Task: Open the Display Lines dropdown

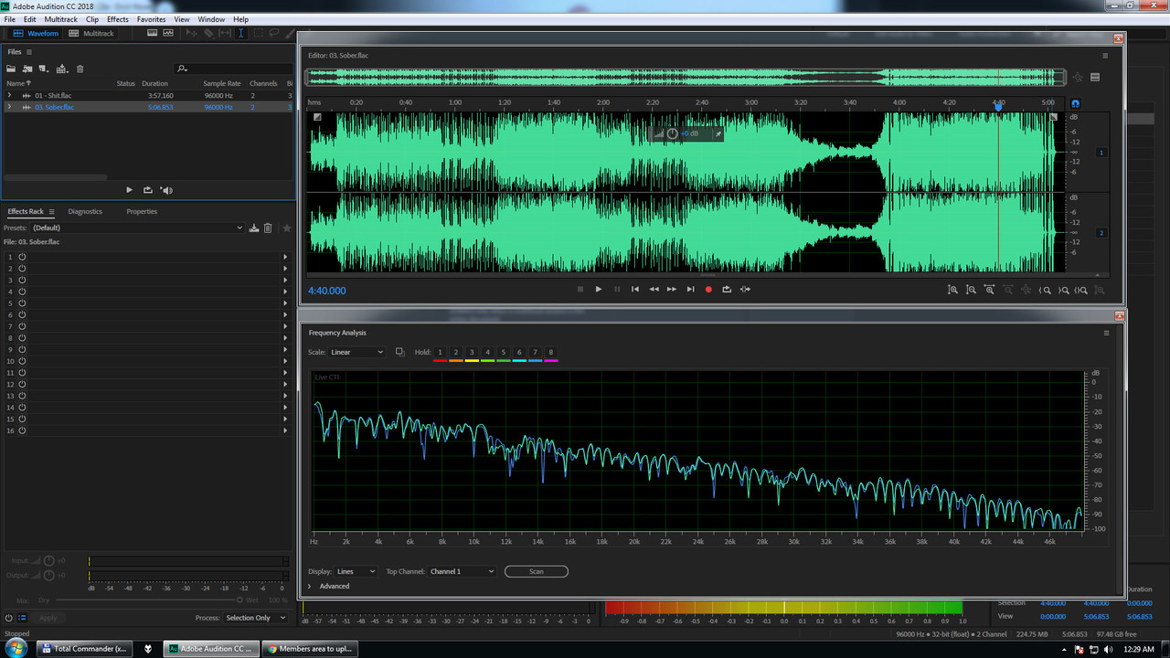Action: 356,571
